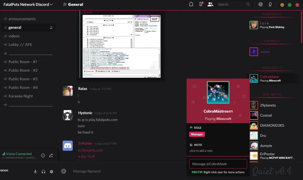Viewport: 303px width, 180px height.
Task: Click the locked channel padlock icon
Action: tap(5, 53)
